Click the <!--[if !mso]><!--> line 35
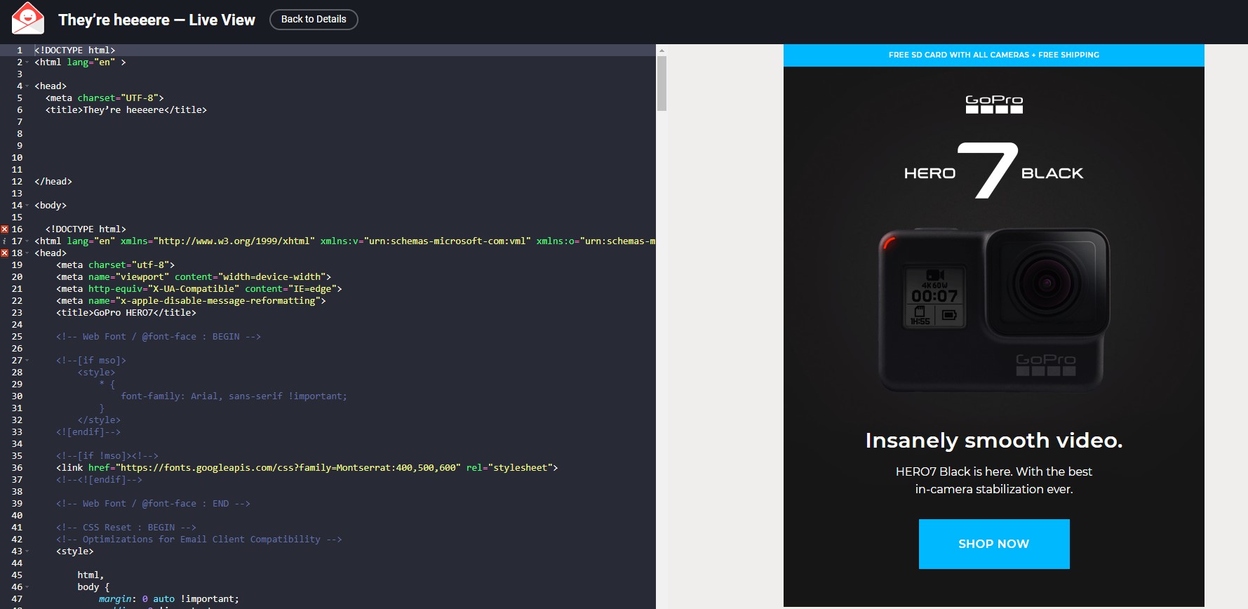Viewport: 1248px width, 609px height. pyautogui.click(x=107, y=456)
